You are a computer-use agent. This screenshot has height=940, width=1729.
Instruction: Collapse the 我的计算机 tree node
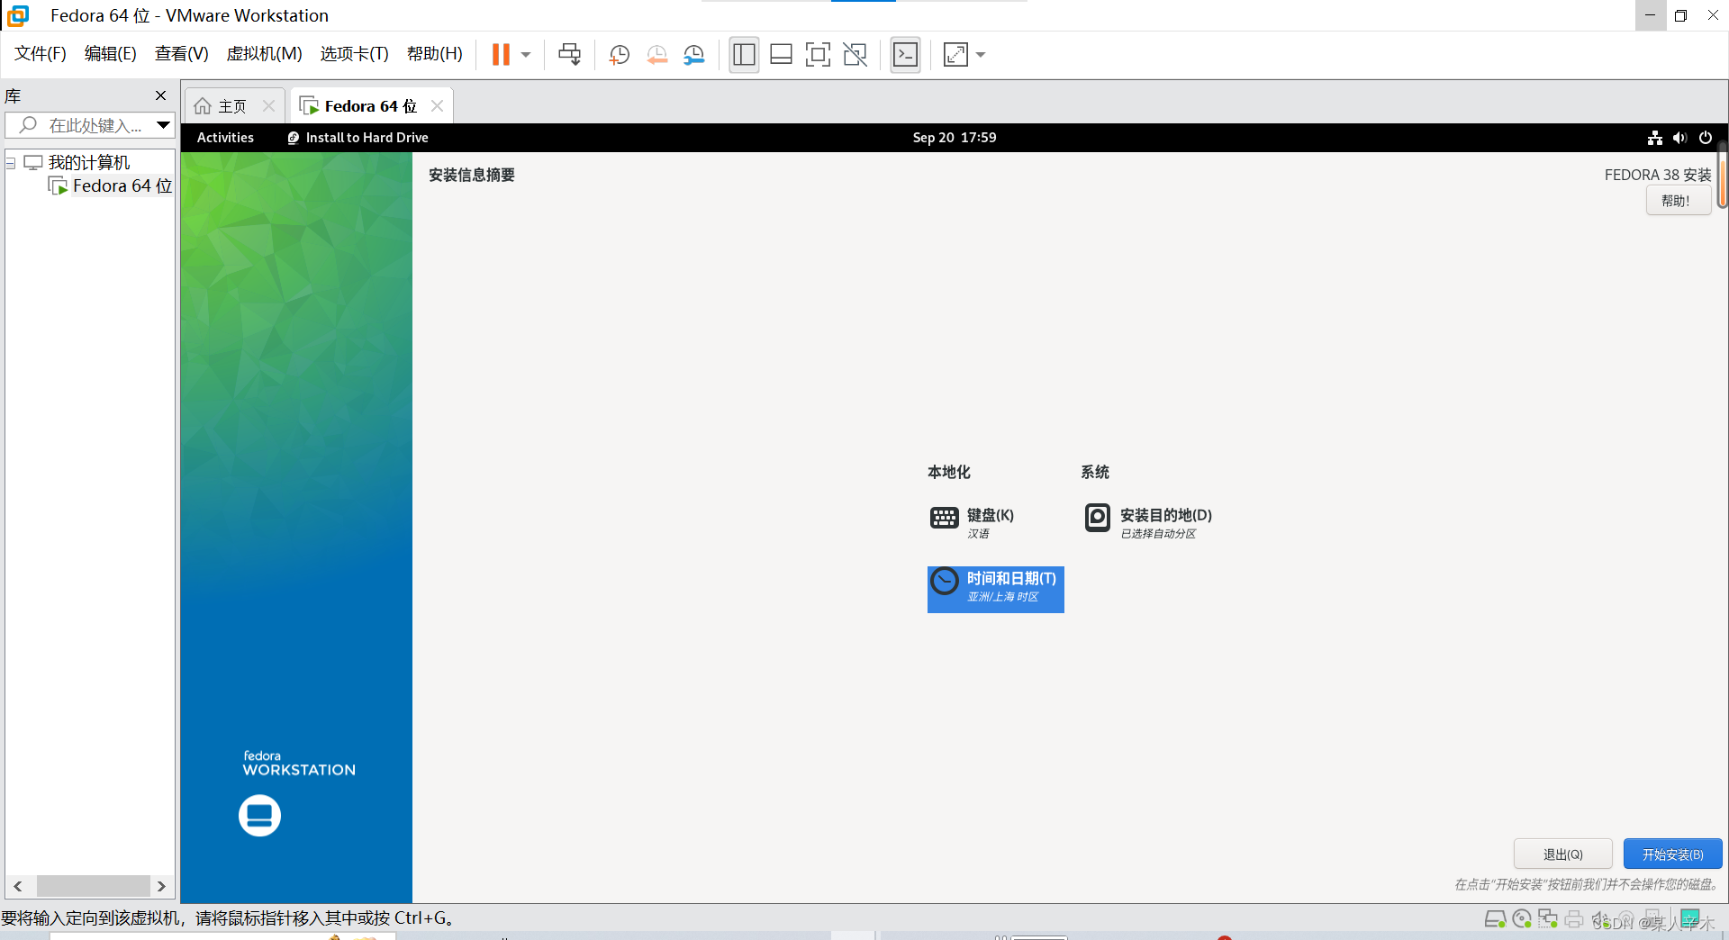(10, 162)
